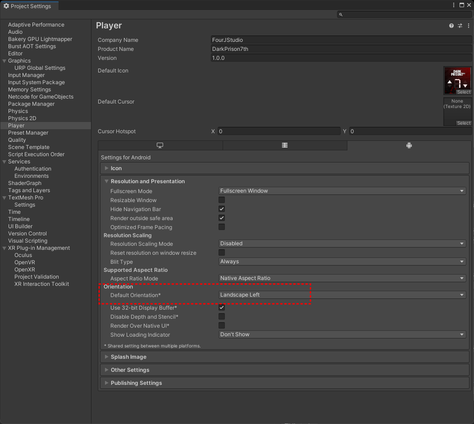Open Quality settings

pos(17,140)
